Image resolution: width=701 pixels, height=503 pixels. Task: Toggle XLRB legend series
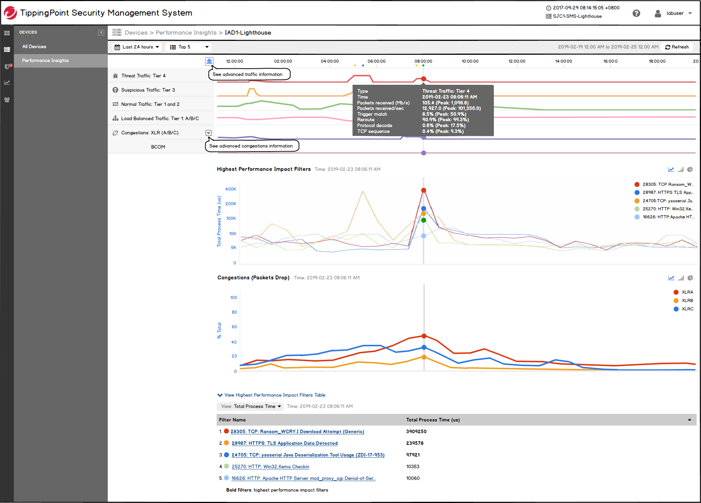[683, 301]
